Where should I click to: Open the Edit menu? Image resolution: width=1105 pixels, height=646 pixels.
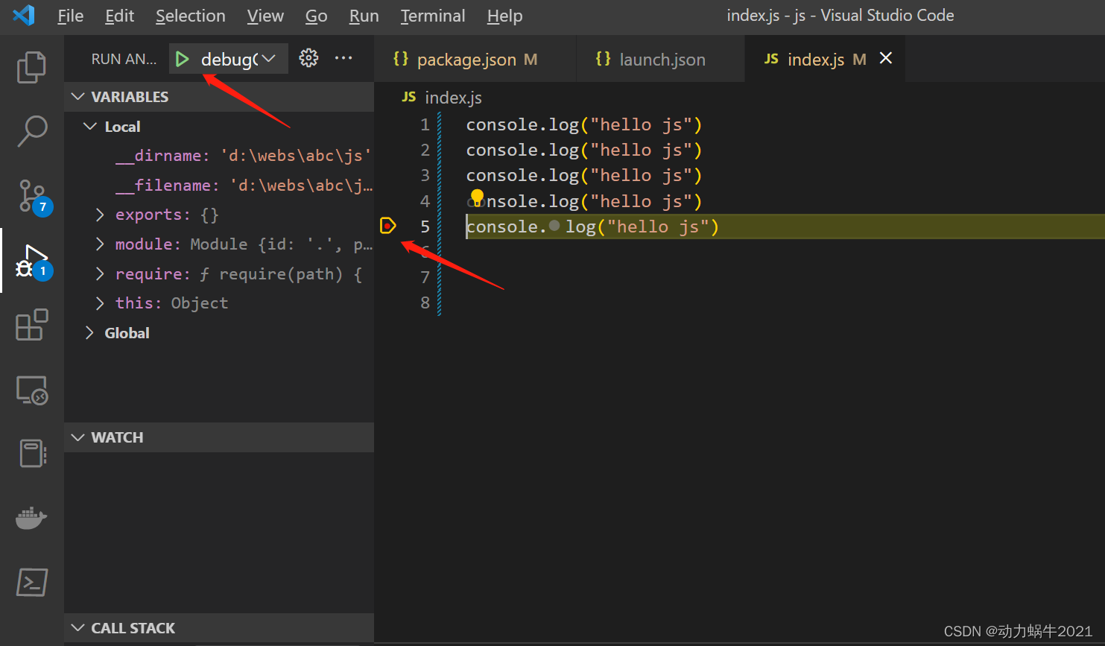[x=119, y=16]
